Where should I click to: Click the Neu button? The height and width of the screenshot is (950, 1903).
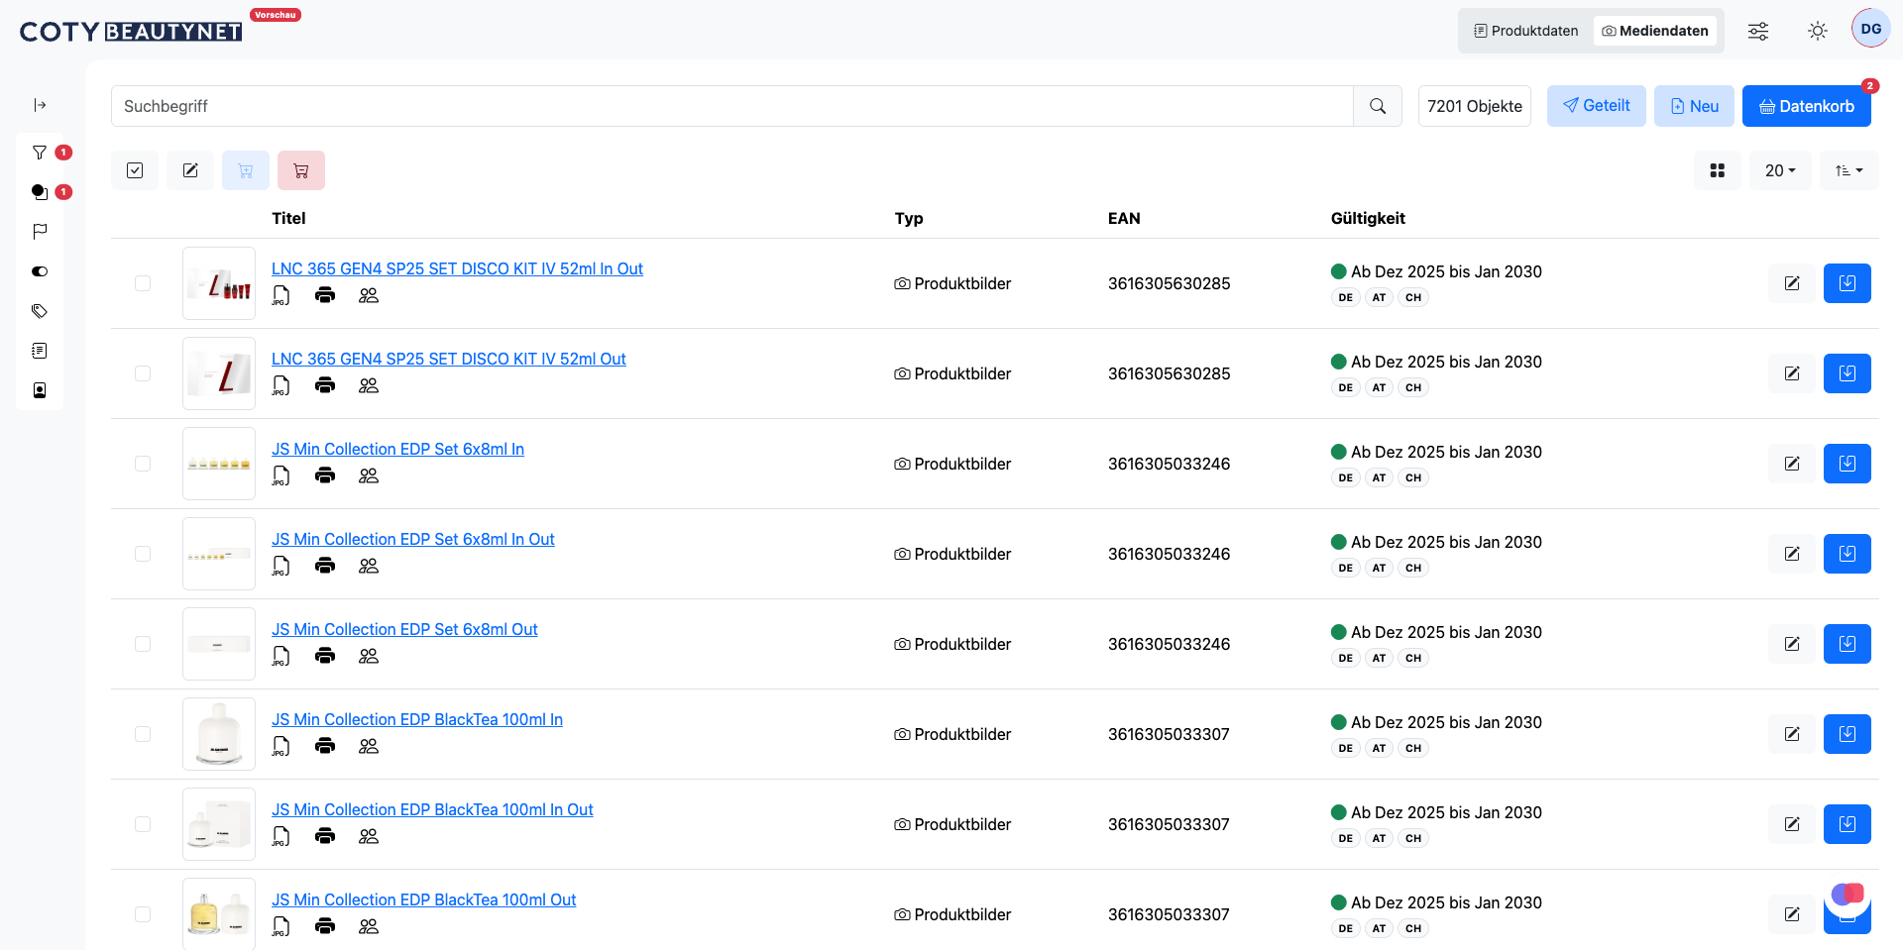(x=1695, y=106)
